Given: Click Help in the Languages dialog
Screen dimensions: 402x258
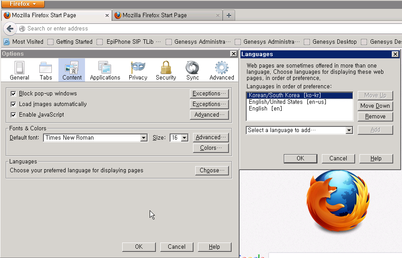Looking at the screenshot, I should tap(376, 159).
